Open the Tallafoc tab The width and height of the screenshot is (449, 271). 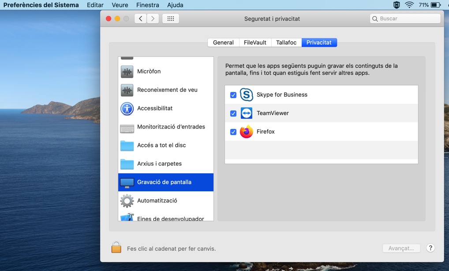286,43
